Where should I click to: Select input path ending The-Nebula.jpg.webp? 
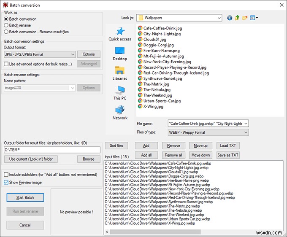pos(153,210)
